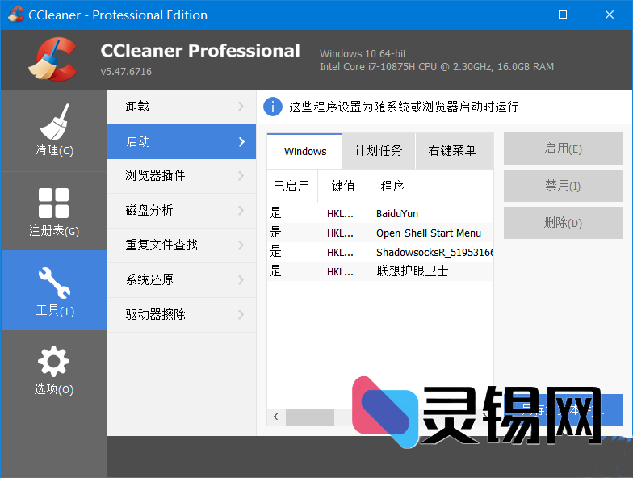
Task: Click the horizontal scrollbar thumb
Action: [310, 417]
